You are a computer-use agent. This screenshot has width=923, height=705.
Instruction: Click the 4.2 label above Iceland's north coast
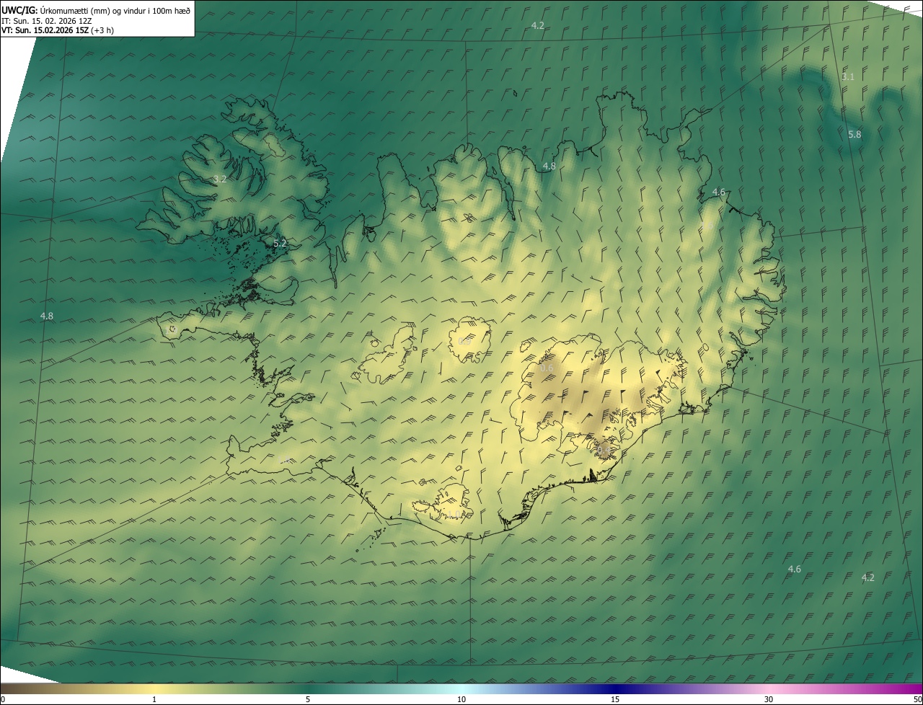[x=537, y=25]
